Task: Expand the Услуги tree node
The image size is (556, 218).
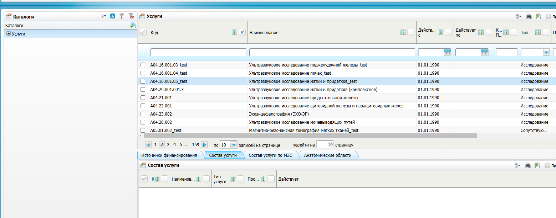Action: 9,34
